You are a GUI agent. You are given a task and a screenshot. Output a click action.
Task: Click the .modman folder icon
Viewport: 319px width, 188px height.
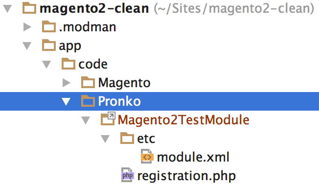49,27
